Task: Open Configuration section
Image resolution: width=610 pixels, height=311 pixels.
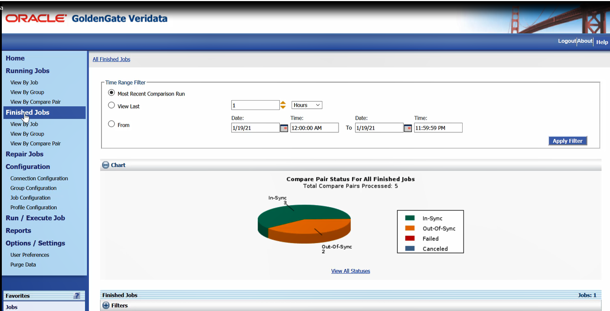Action: pyautogui.click(x=28, y=167)
